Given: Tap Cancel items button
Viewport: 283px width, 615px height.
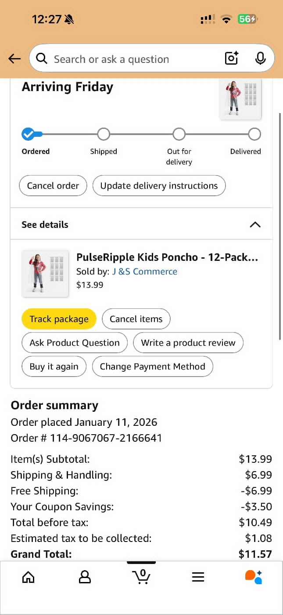Looking at the screenshot, I should click(136, 319).
